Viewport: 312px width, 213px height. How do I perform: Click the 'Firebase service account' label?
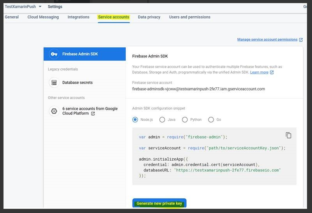152,83
